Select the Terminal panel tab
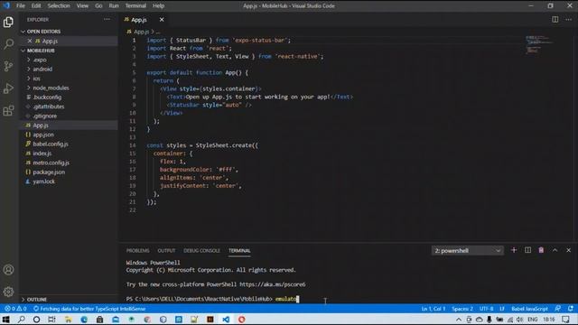 (239, 251)
